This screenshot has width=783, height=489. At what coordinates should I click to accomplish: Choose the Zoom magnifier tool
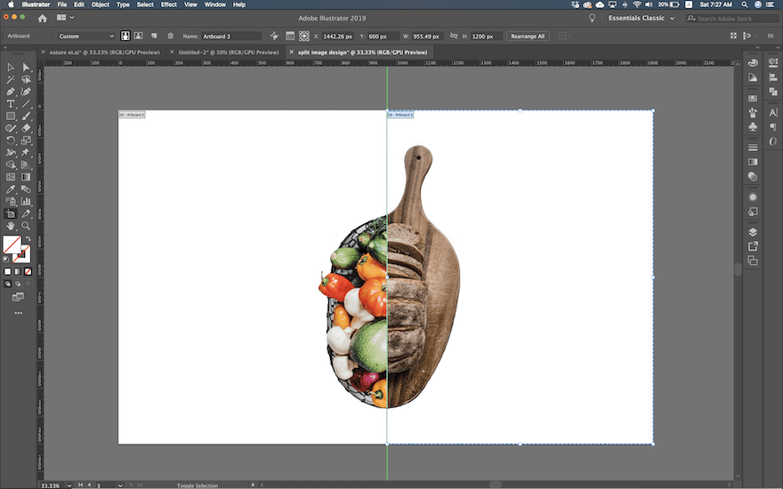click(x=27, y=226)
